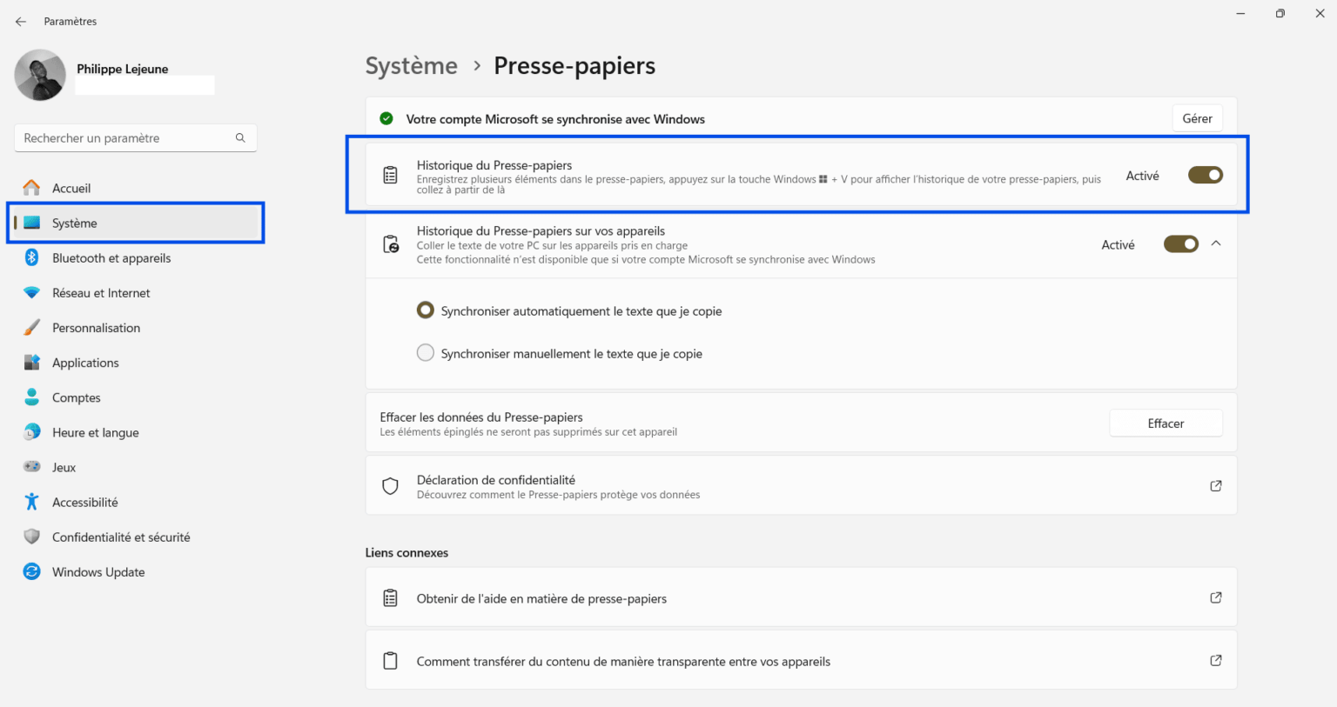The width and height of the screenshot is (1337, 707).
Task: Click the magnifier icon in search box
Action: [x=240, y=138]
